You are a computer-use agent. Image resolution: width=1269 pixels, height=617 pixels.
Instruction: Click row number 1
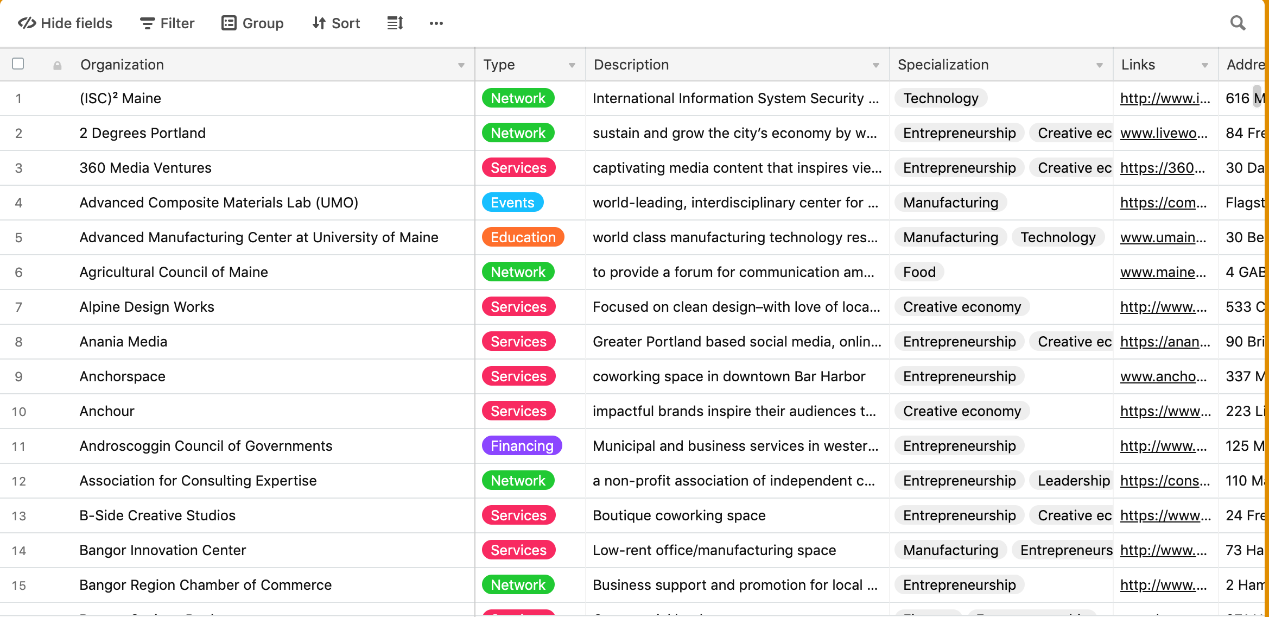18,98
